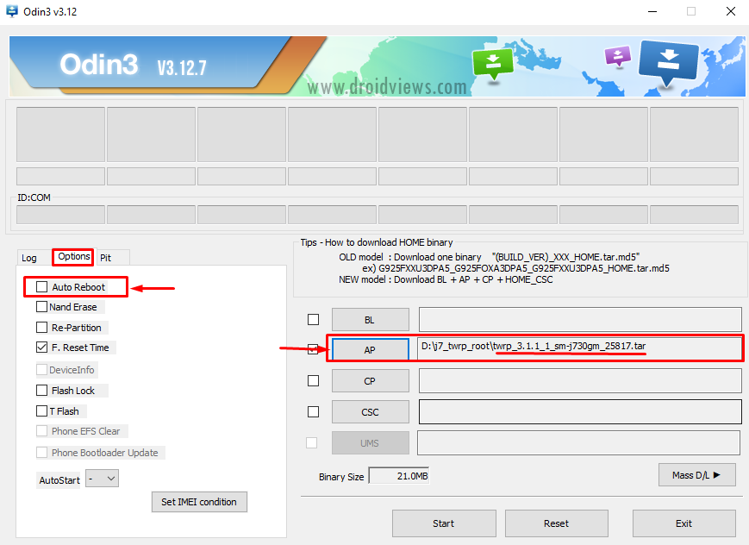The image size is (749, 545).
Task: Click the Binary Size value 21.0MB
Action: [399, 476]
